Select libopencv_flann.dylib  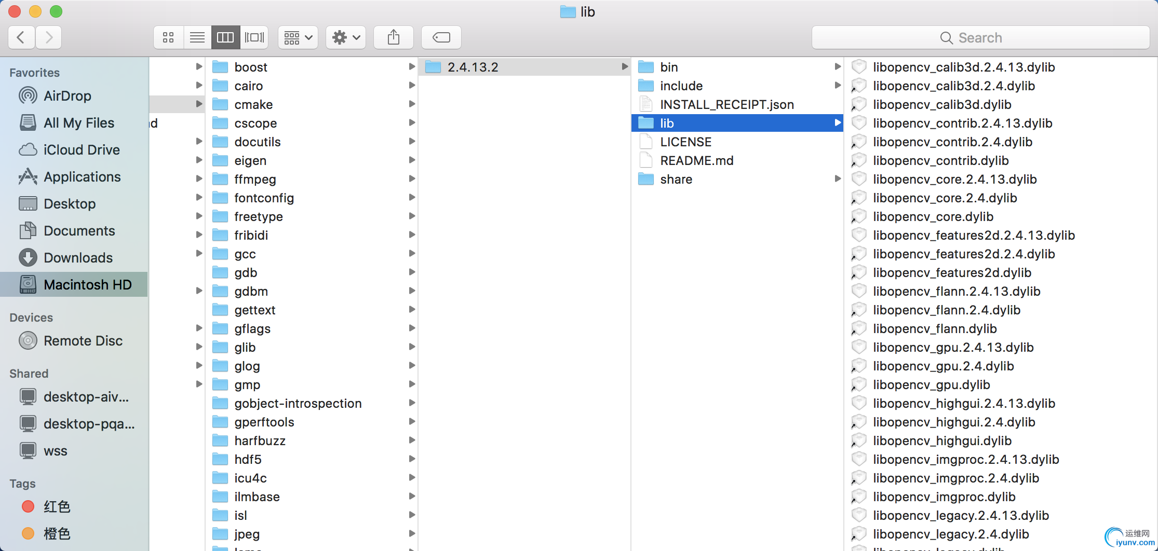(x=1001, y=328)
